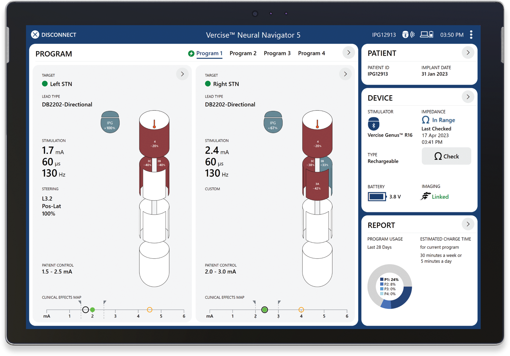Click DISCONNECT in the top bar
510x356 pixels.
tap(53, 35)
